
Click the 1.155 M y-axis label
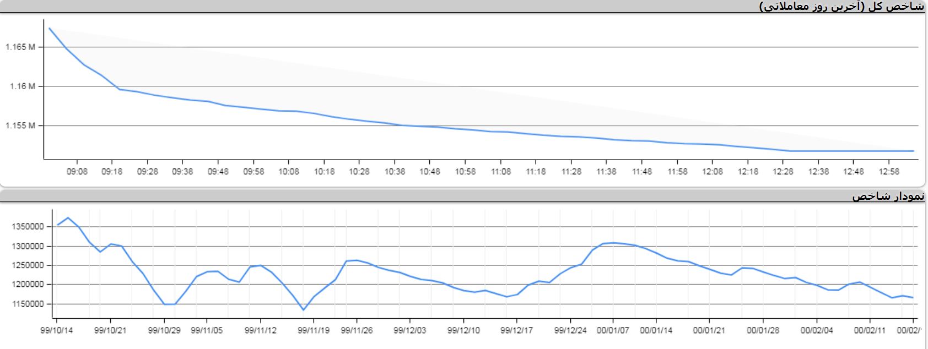point(20,126)
